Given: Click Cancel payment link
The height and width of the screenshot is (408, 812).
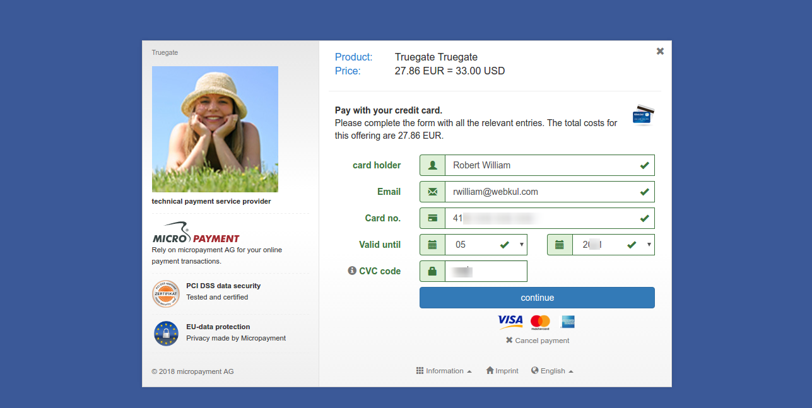Looking at the screenshot, I should (x=538, y=341).
